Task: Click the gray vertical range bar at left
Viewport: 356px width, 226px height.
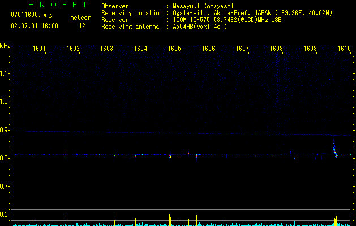Action: 11,159
